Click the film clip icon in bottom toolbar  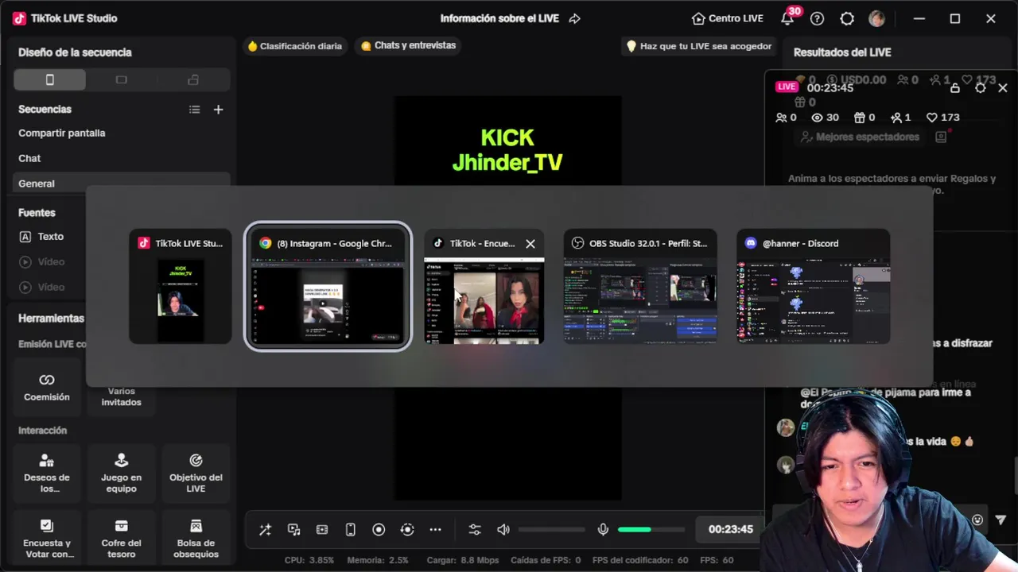pyautogui.click(x=322, y=530)
